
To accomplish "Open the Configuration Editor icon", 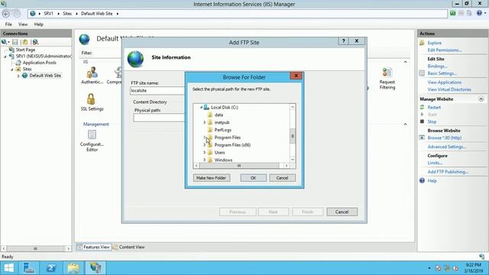I will [92, 134].
